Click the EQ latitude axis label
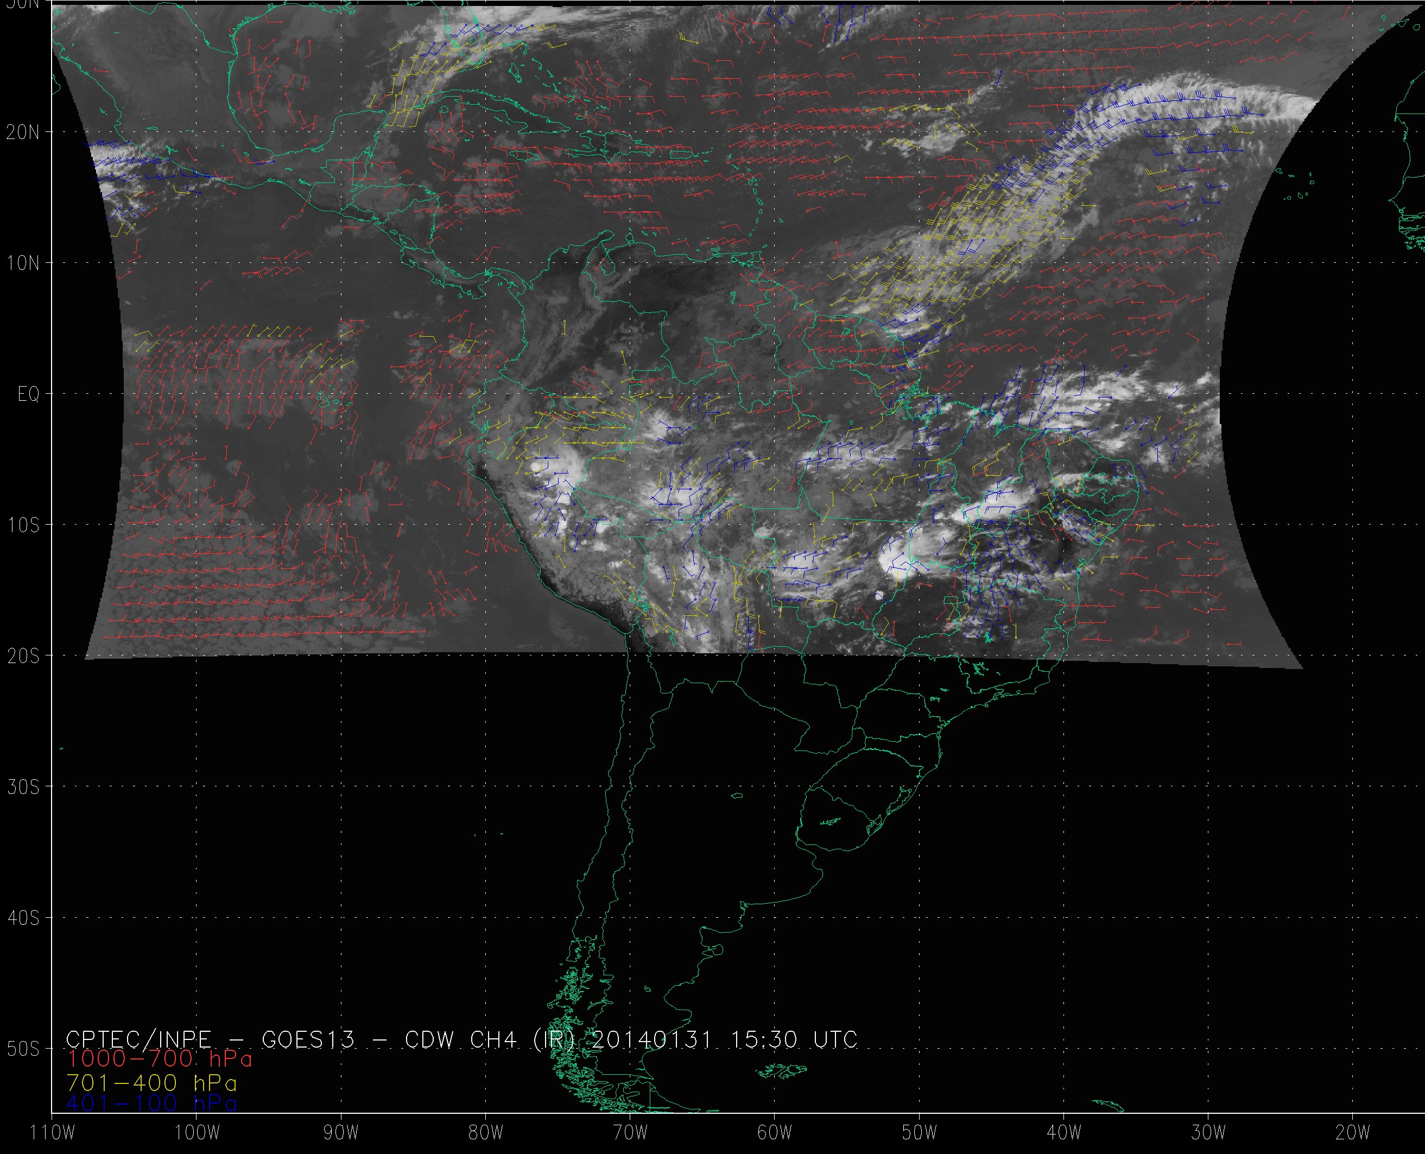The height and width of the screenshot is (1154, 1425). [29, 394]
